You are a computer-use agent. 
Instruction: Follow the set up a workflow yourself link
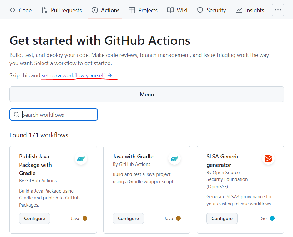[x=77, y=75]
